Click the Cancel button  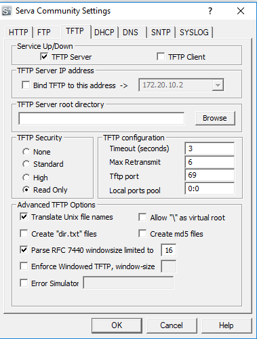pyautogui.click(x=172, y=325)
